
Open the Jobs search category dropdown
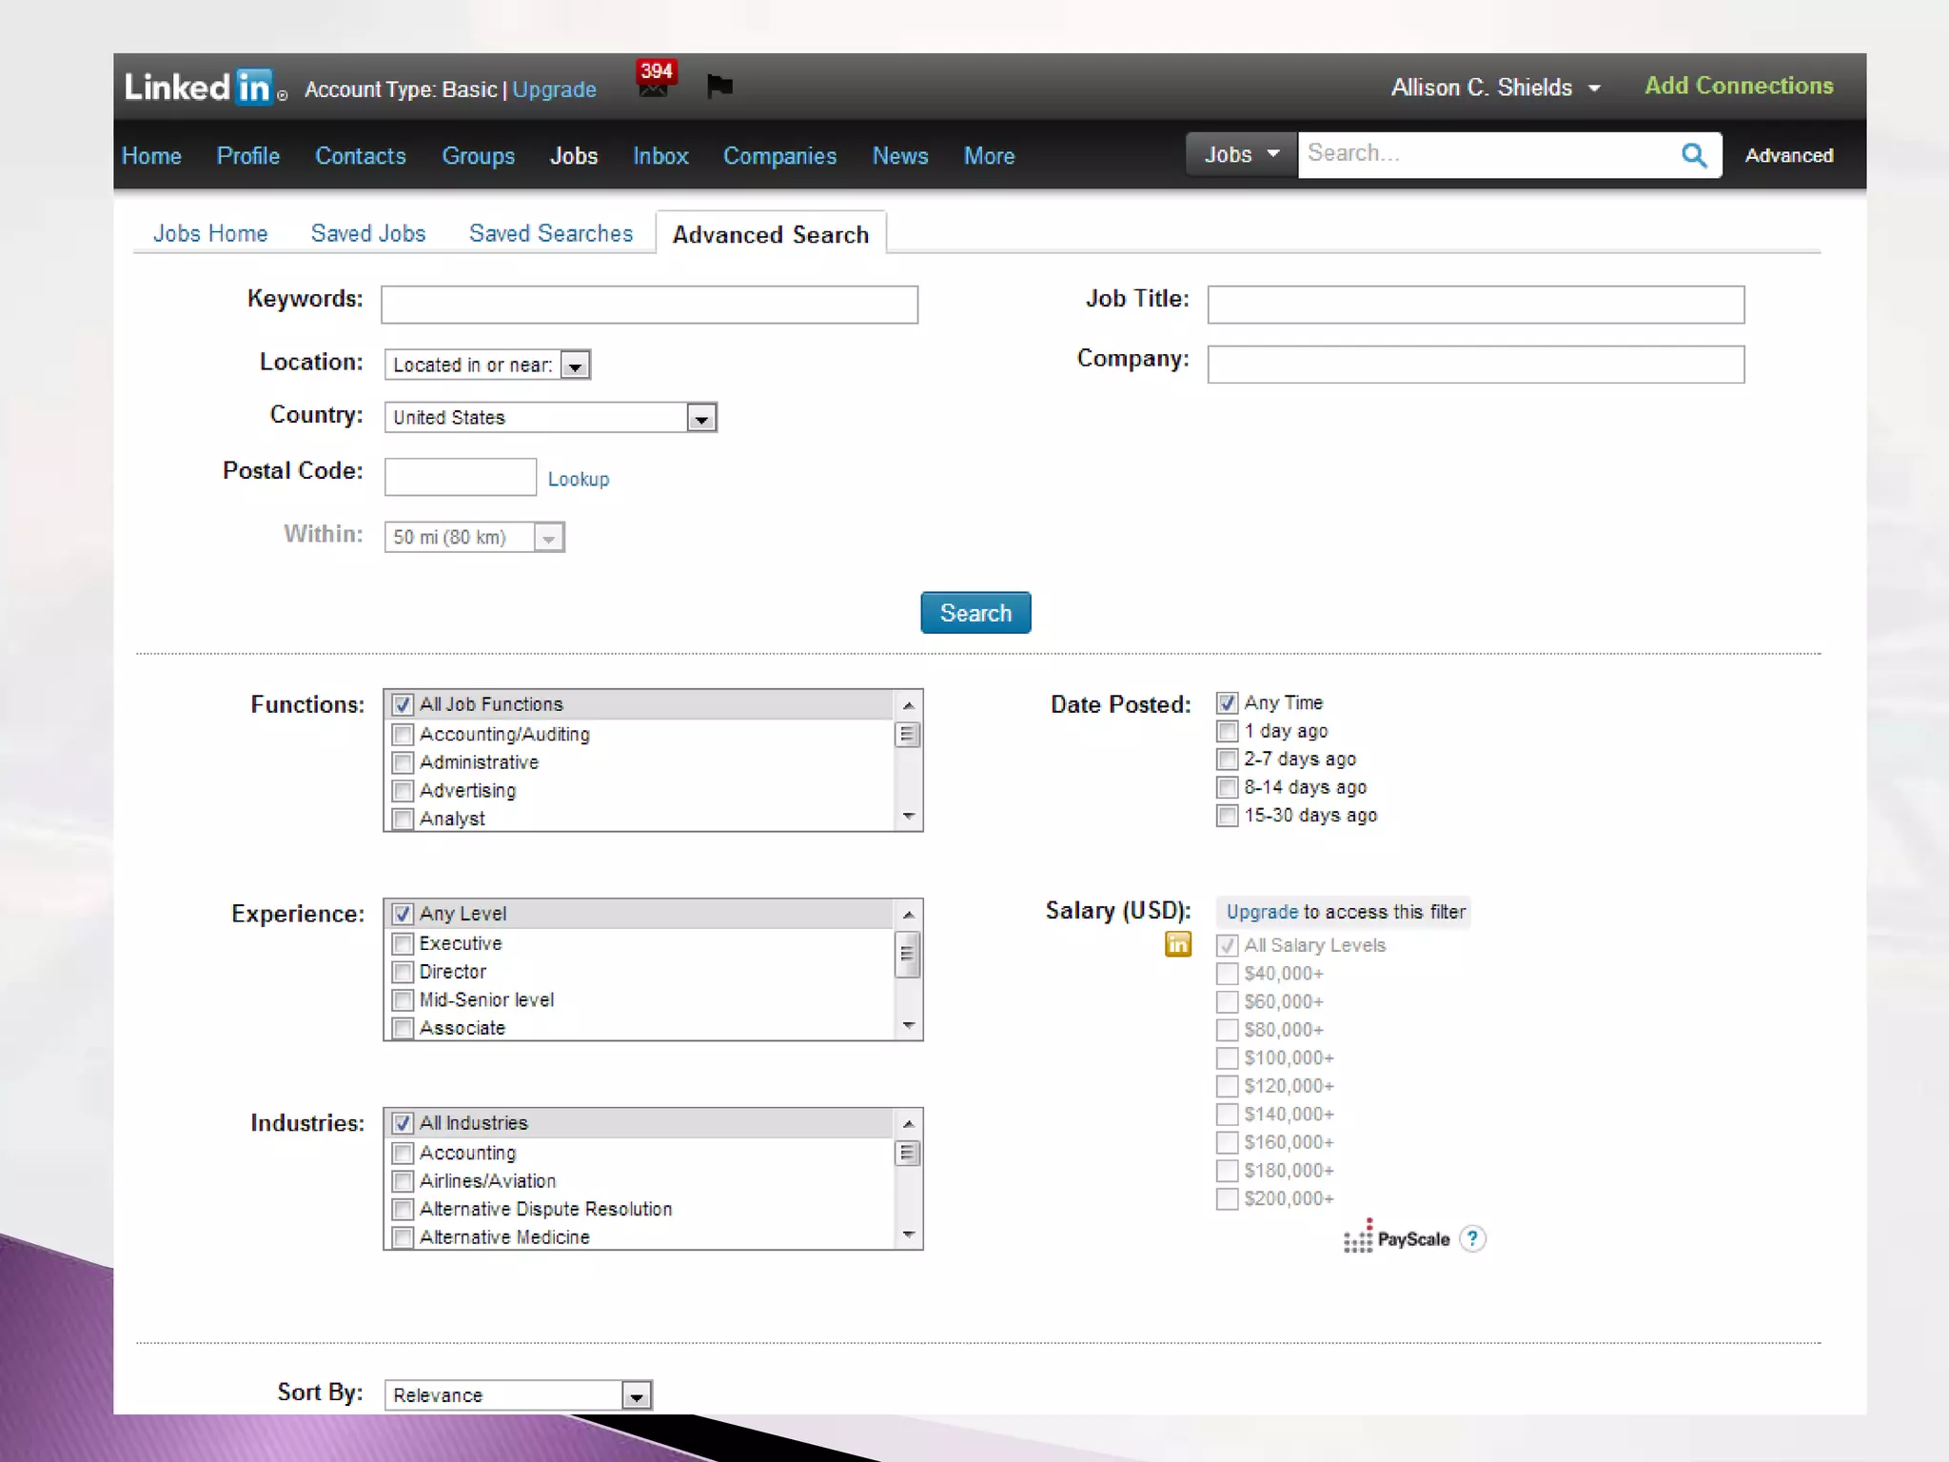[x=1241, y=154]
